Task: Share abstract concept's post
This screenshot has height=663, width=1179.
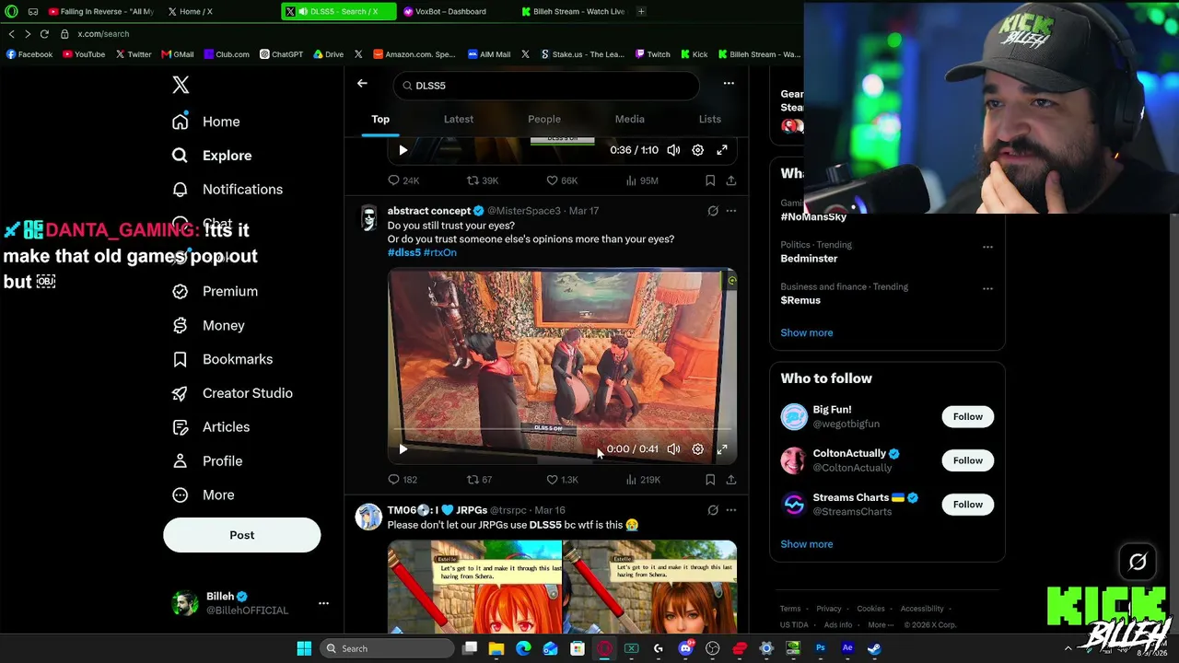Action: pyautogui.click(x=730, y=480)
